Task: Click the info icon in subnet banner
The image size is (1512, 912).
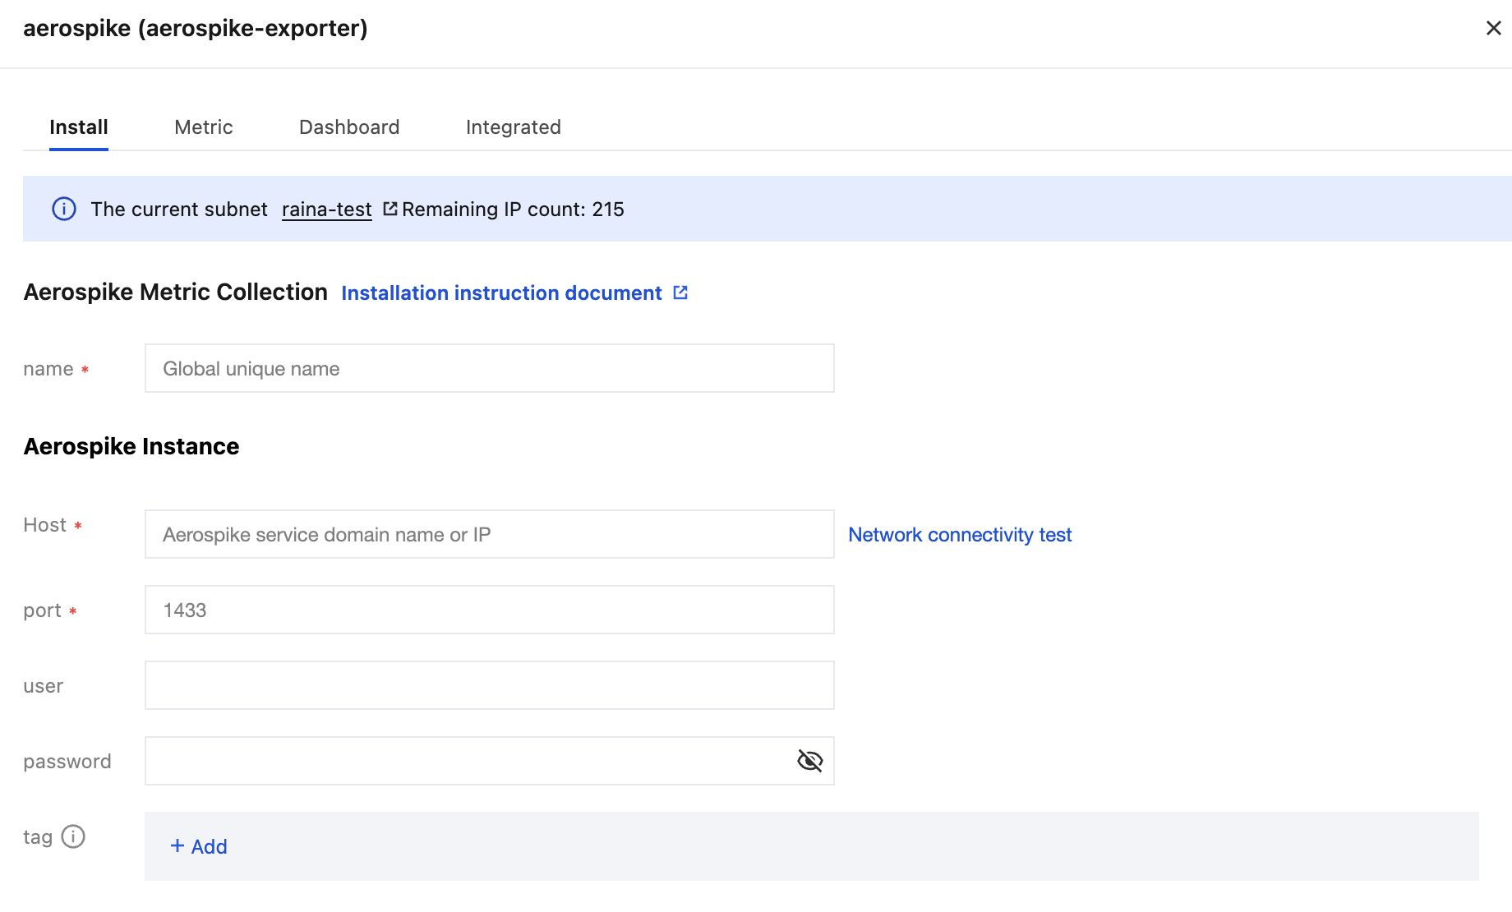Action: (64, 210)
